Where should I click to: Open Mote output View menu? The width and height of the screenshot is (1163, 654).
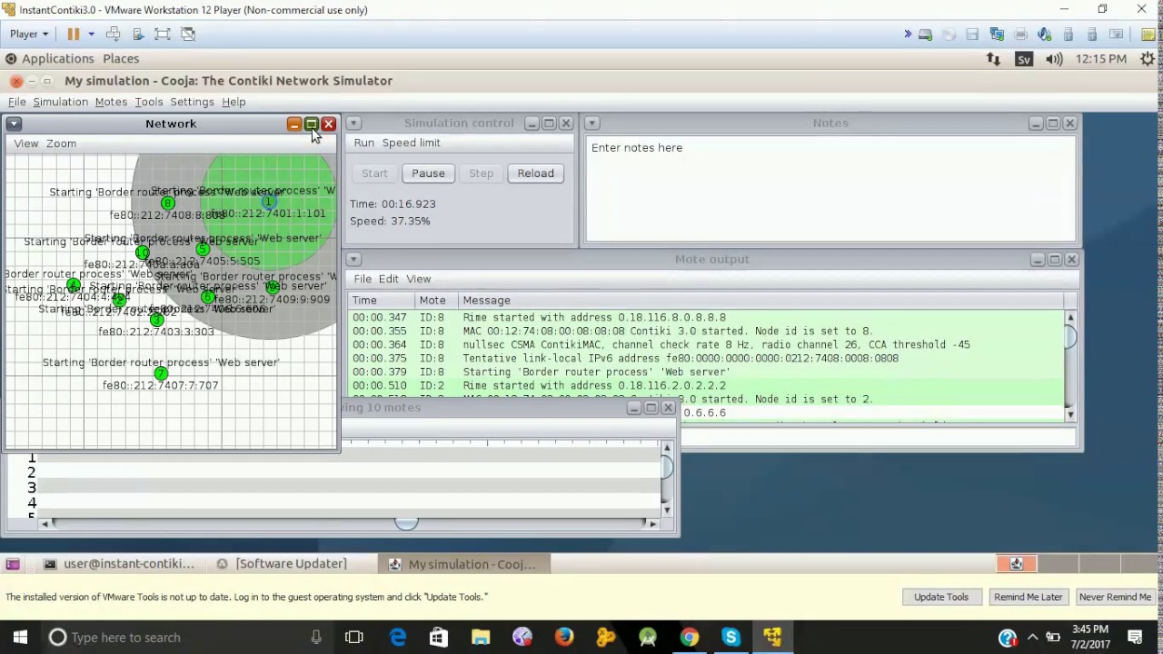click(x=419, y=279)
